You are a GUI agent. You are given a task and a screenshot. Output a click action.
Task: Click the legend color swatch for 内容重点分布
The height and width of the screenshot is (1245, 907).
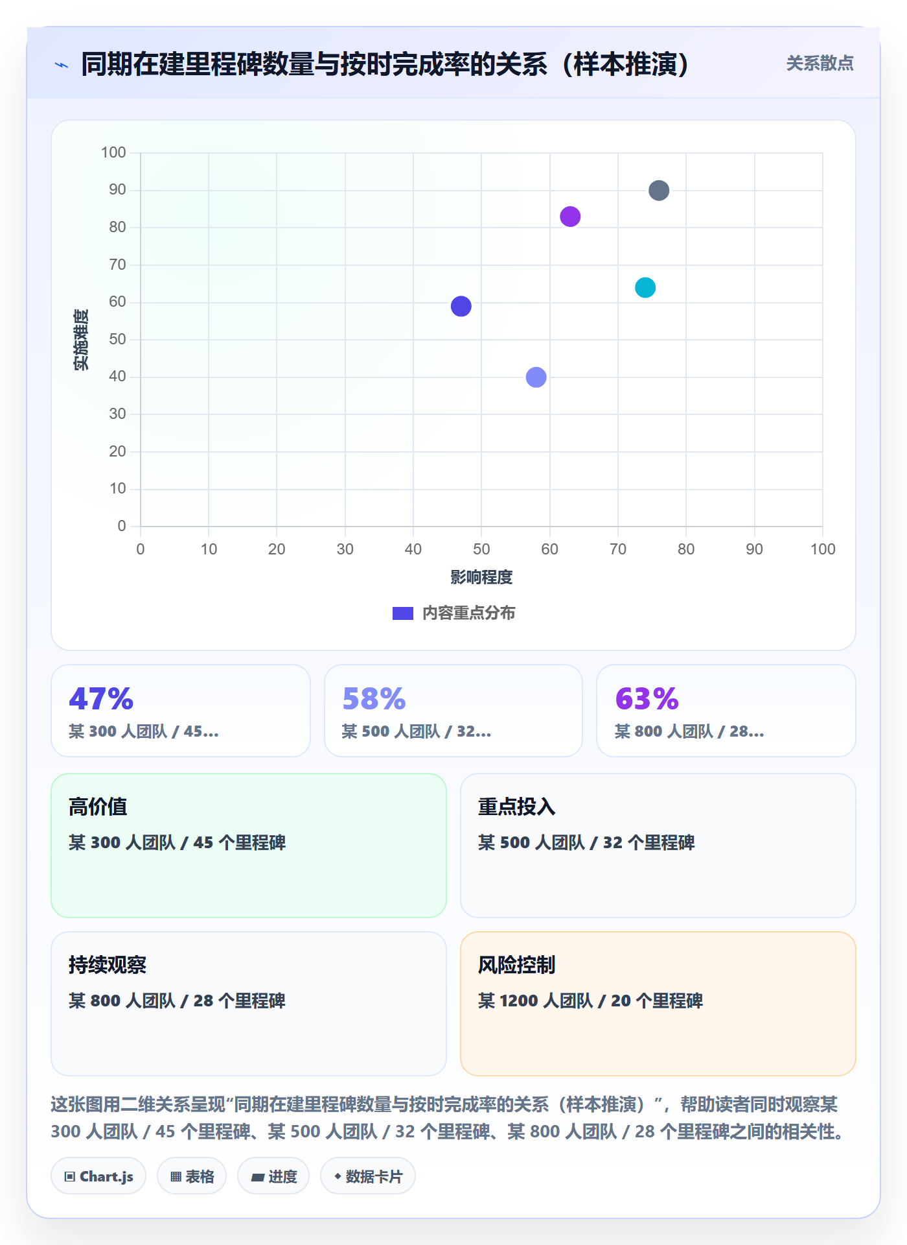click(x=403, y=613)
